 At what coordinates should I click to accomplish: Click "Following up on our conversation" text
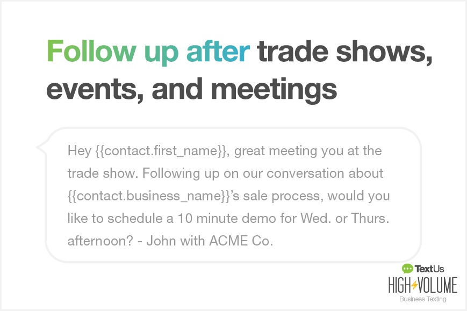222,173
